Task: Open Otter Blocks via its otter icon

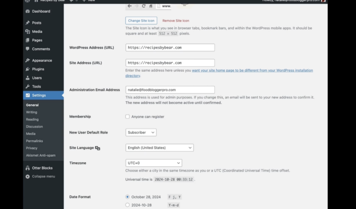Action: (28, 168)
